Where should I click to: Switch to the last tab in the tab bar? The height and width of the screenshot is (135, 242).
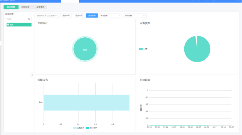click(40, 7)
